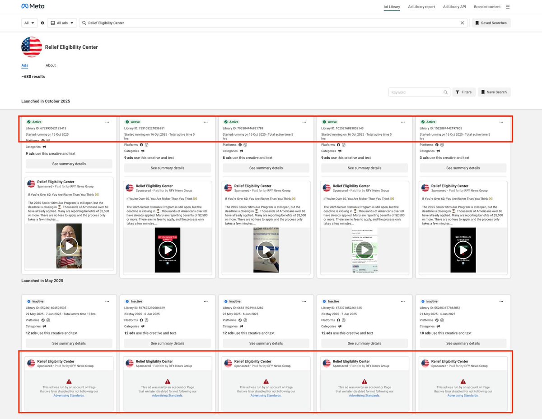Screen dimensions: 542x419
Task: Open the Filters button
Action: [464, 92]
